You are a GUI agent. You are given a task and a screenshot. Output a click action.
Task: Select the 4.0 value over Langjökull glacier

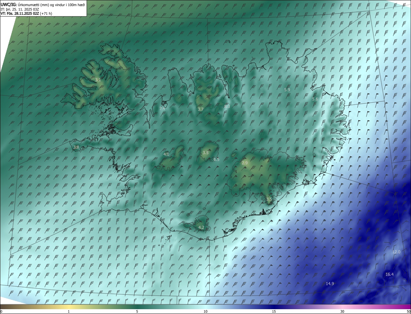pos(166,154)
